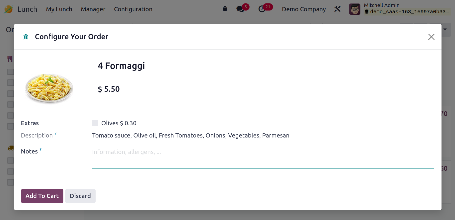Open the chat messages icon

click(x=240, y=9)
